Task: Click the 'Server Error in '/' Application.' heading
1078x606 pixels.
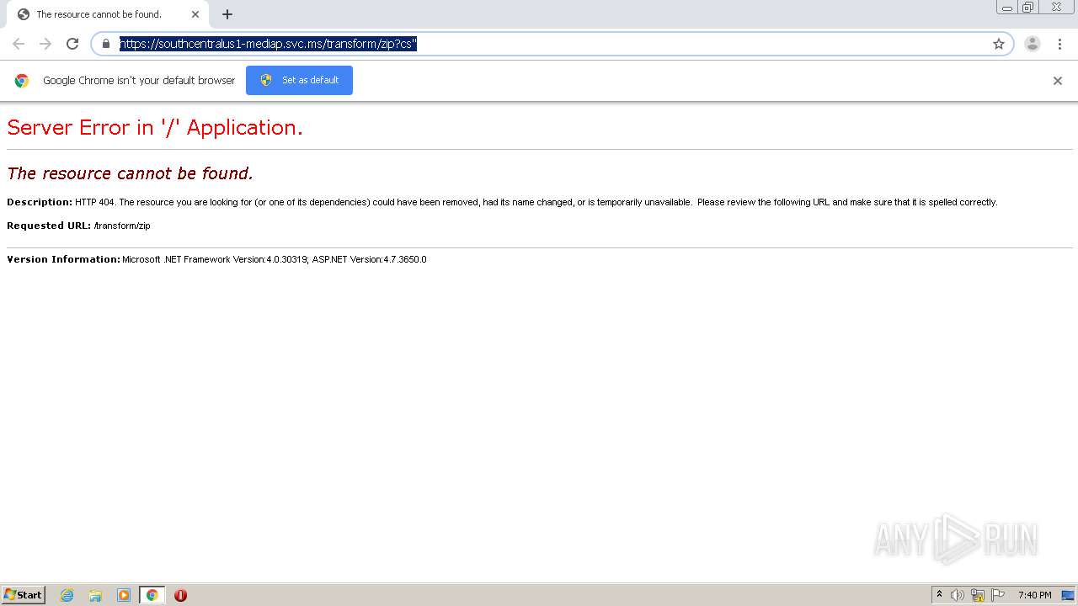Action: coord(155,127)
